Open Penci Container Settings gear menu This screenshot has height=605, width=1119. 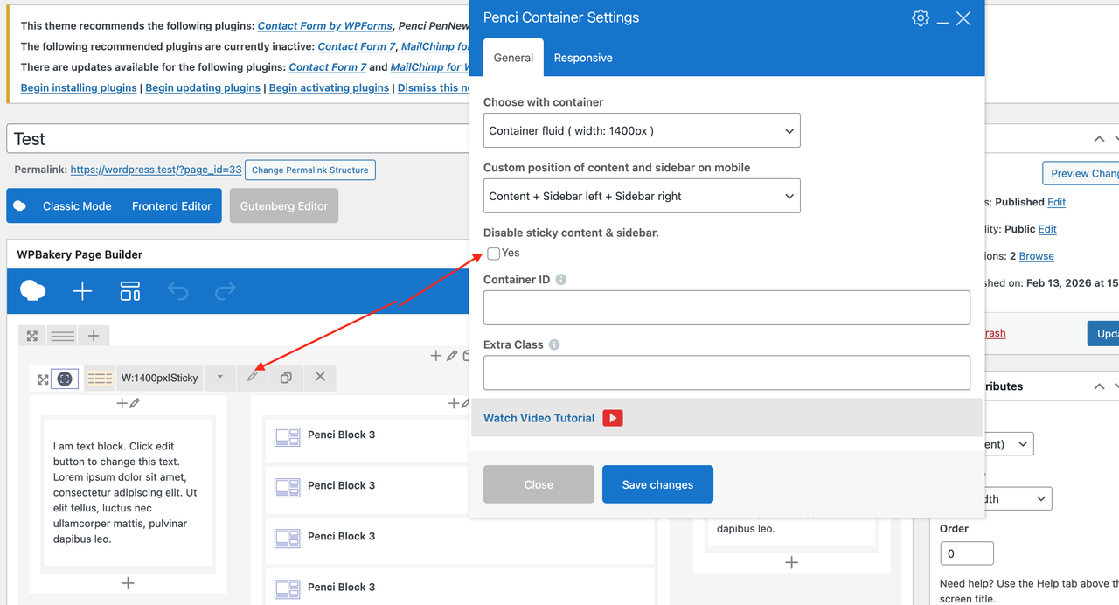pos(920,17)
